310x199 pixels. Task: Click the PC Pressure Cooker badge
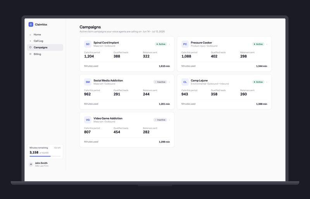(185, 44)
